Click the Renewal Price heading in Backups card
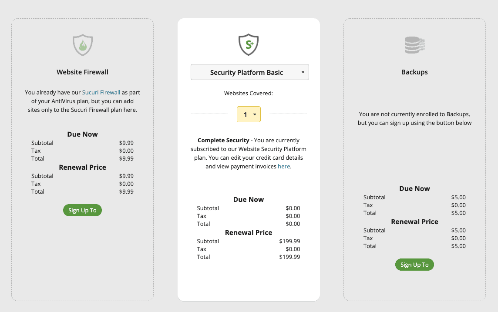The image size is (498, 312). (414, 221)
